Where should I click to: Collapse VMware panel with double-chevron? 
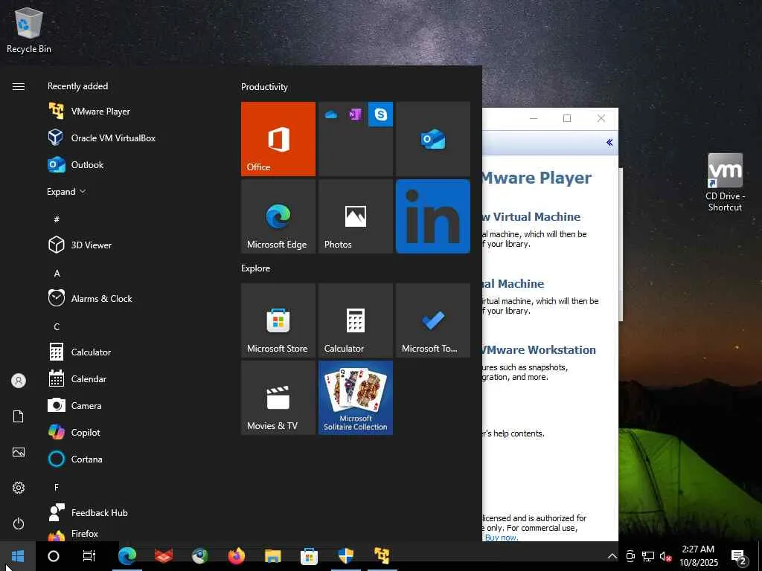tap(609, 142)
